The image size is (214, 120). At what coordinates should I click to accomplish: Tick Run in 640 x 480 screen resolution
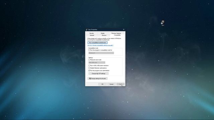pos(89,66)
